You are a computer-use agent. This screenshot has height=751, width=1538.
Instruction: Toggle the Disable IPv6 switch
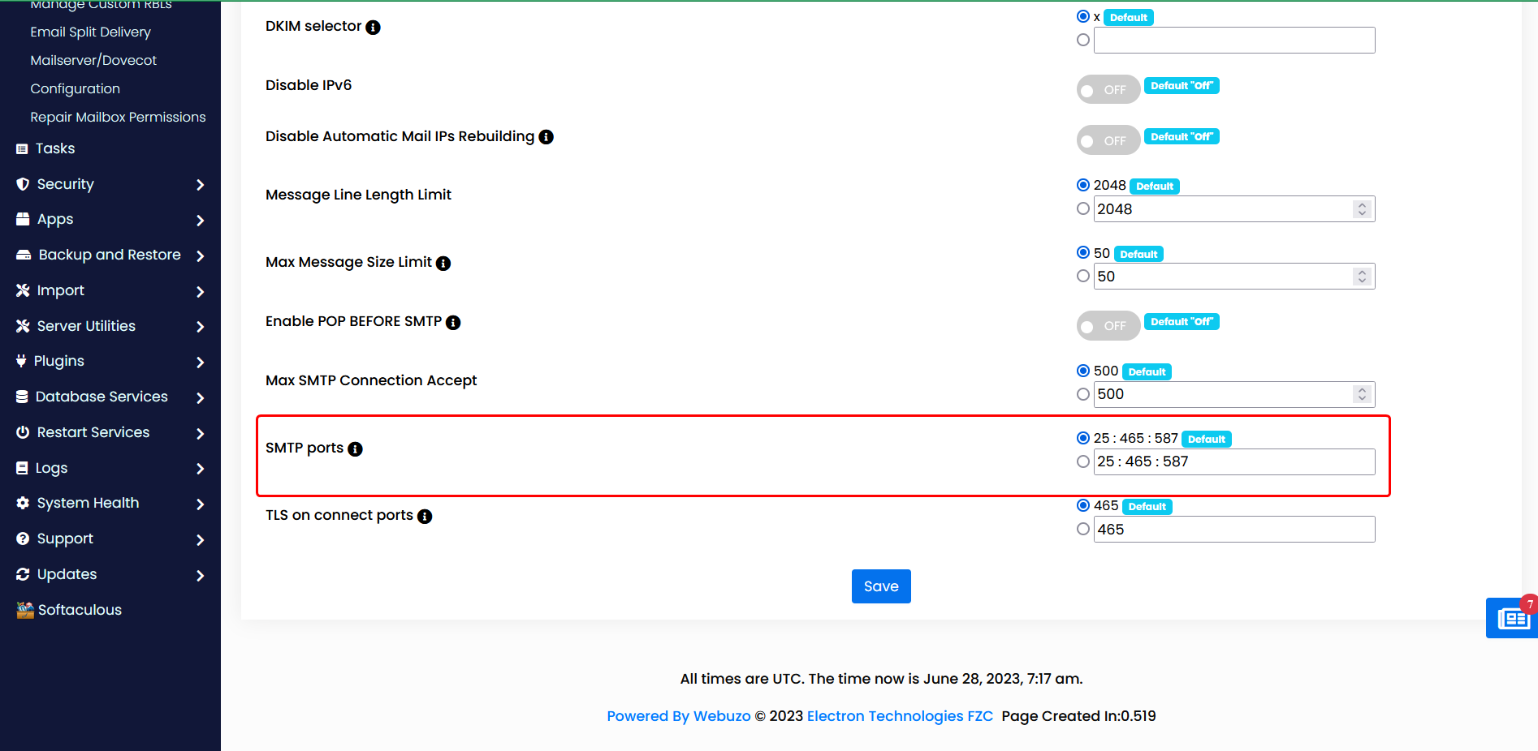tap(1107, 89)
